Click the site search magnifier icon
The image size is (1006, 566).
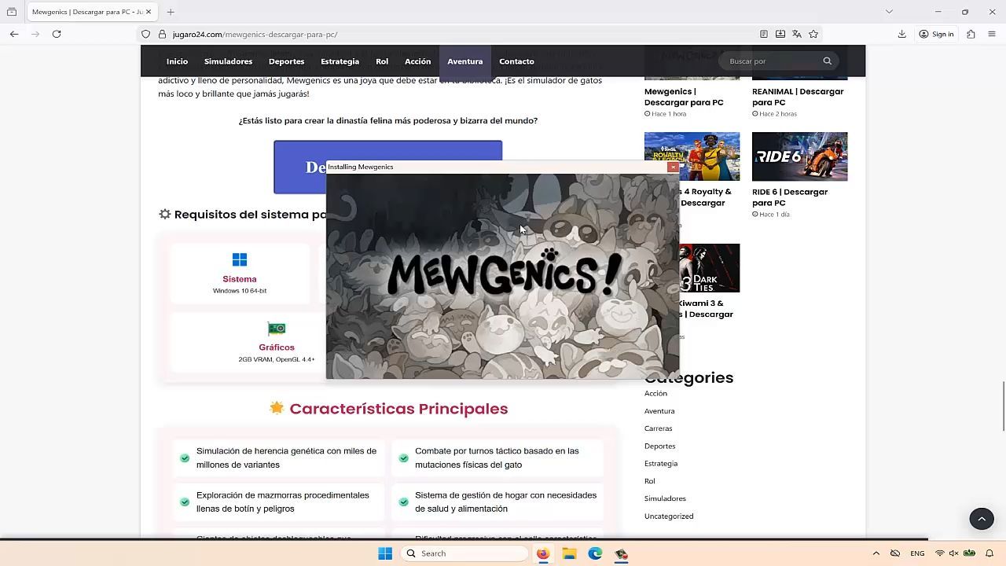[x=827, y=61]
